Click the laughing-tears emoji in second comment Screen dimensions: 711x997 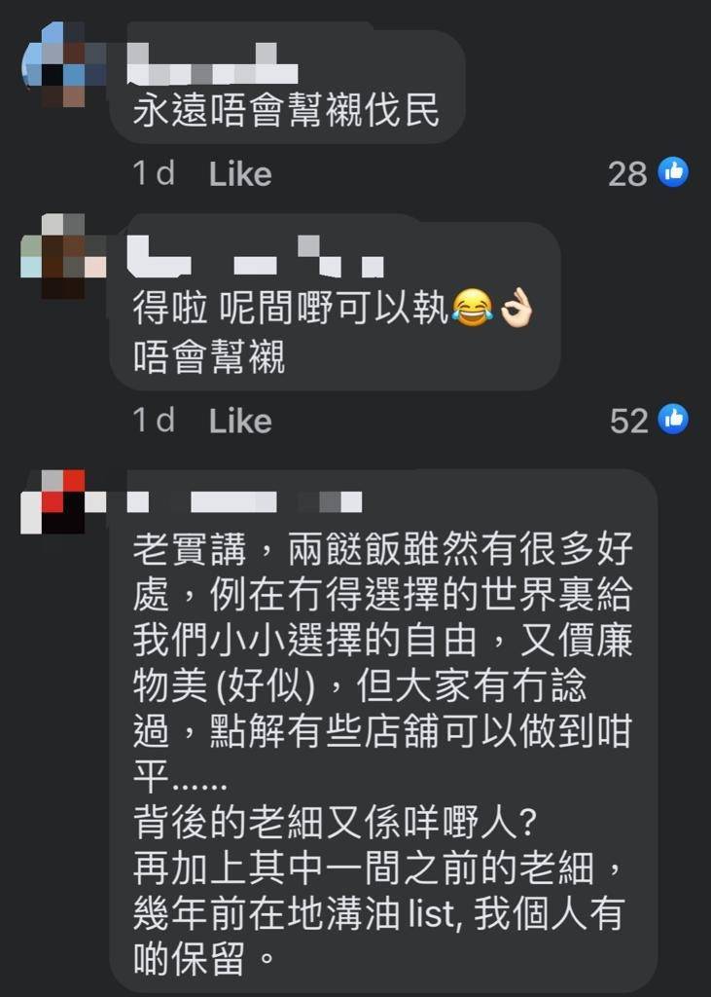pyautogui.click(x=472, y=307)
